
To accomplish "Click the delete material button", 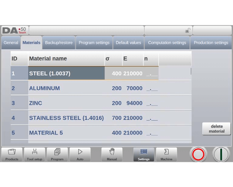I will coord(216,129).
